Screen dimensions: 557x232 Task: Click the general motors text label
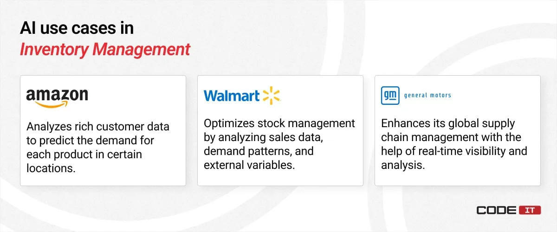pos(427,96)
